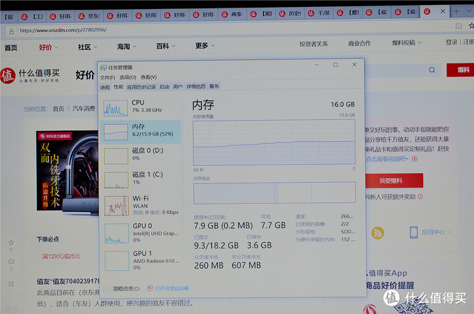Image resolution: width=474 pixels, height=314 pixels.
Task: Click the 打开资源监视器 gauge icon
Action: pyautogui.click(x=150, y=288)
